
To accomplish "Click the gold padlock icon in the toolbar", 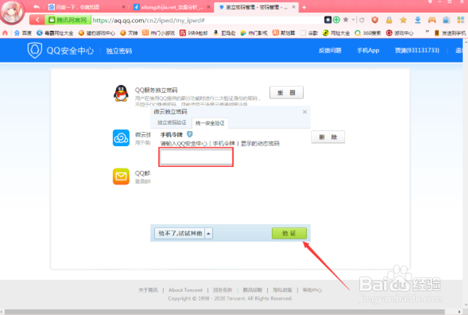I will (389, 20).
